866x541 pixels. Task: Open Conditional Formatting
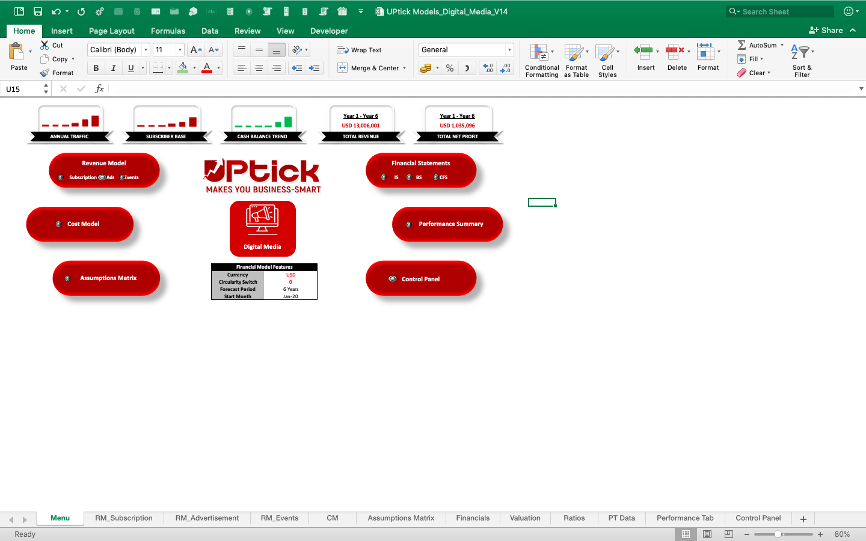coord(542,60)
